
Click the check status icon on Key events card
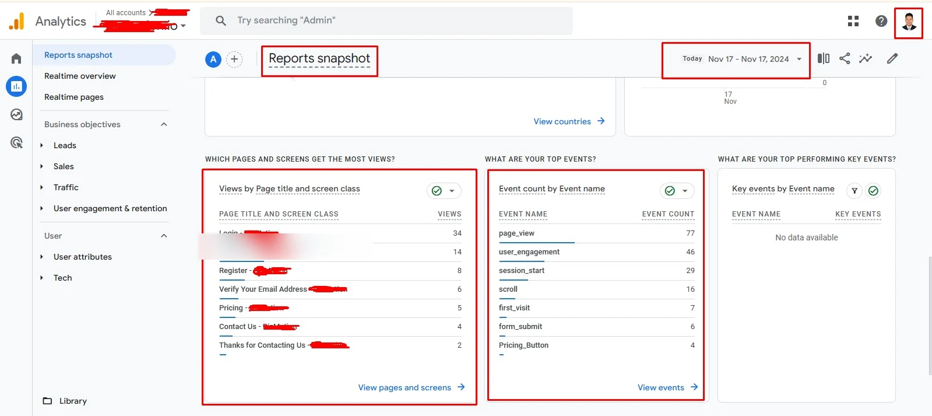(x=873, y=191)
